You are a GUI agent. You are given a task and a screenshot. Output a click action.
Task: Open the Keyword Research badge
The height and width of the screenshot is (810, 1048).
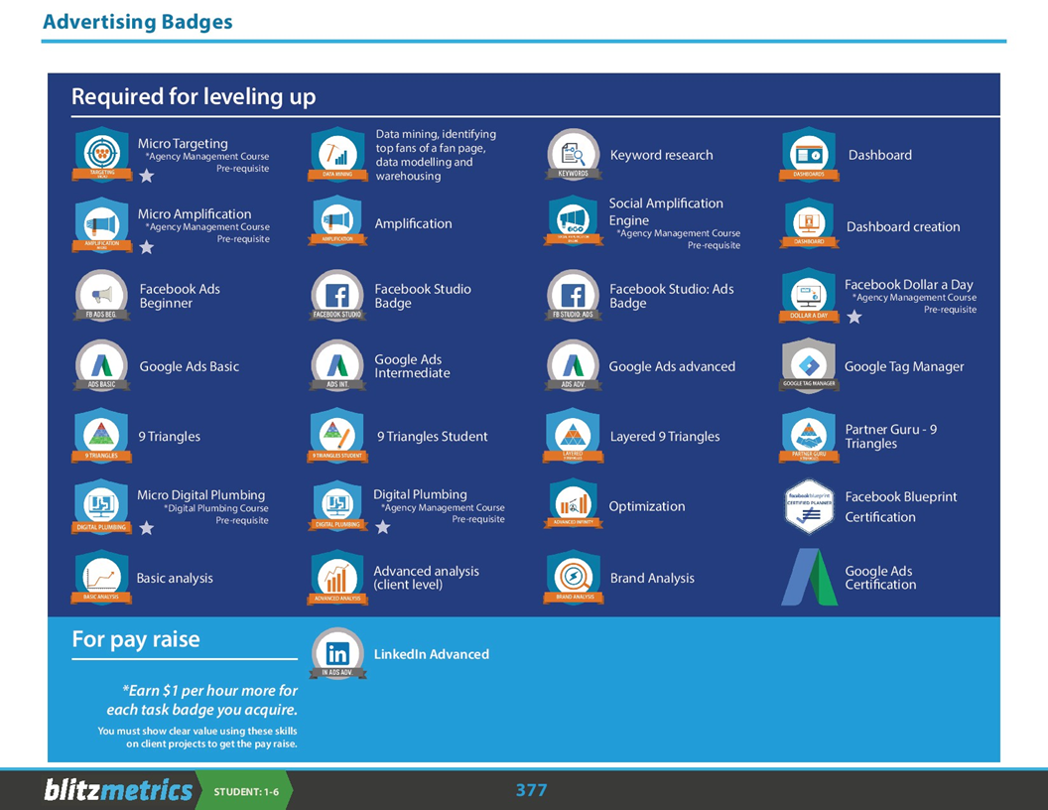coord(574,154)
